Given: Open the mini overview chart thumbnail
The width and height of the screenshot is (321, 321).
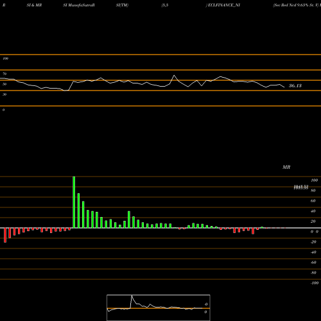Looking at the screenshot, I should [x=159, y=308].
